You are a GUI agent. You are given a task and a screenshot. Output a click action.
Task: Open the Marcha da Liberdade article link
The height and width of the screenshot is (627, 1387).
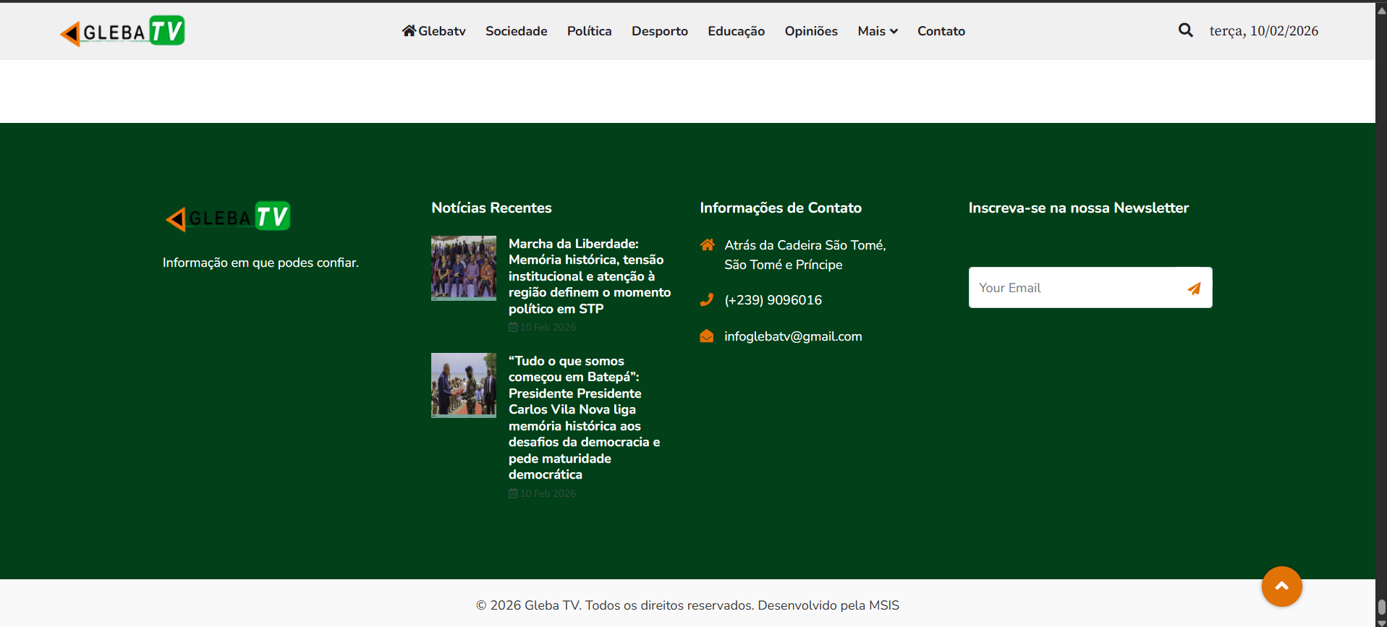(x=589, y=276)
